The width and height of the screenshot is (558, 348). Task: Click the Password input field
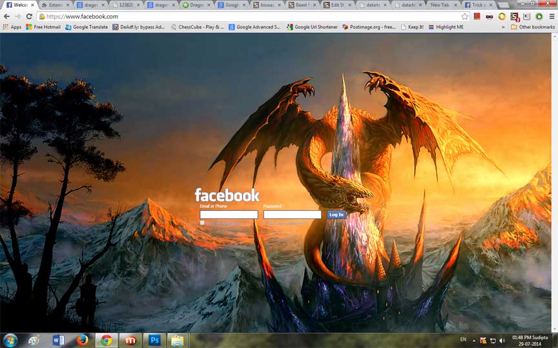292,215
